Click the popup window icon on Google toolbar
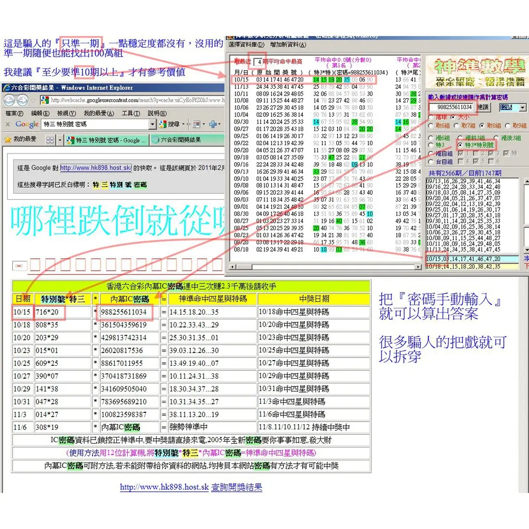Image resolution: width=529 pixels, height=529 pixels. [x=197, y=123]
